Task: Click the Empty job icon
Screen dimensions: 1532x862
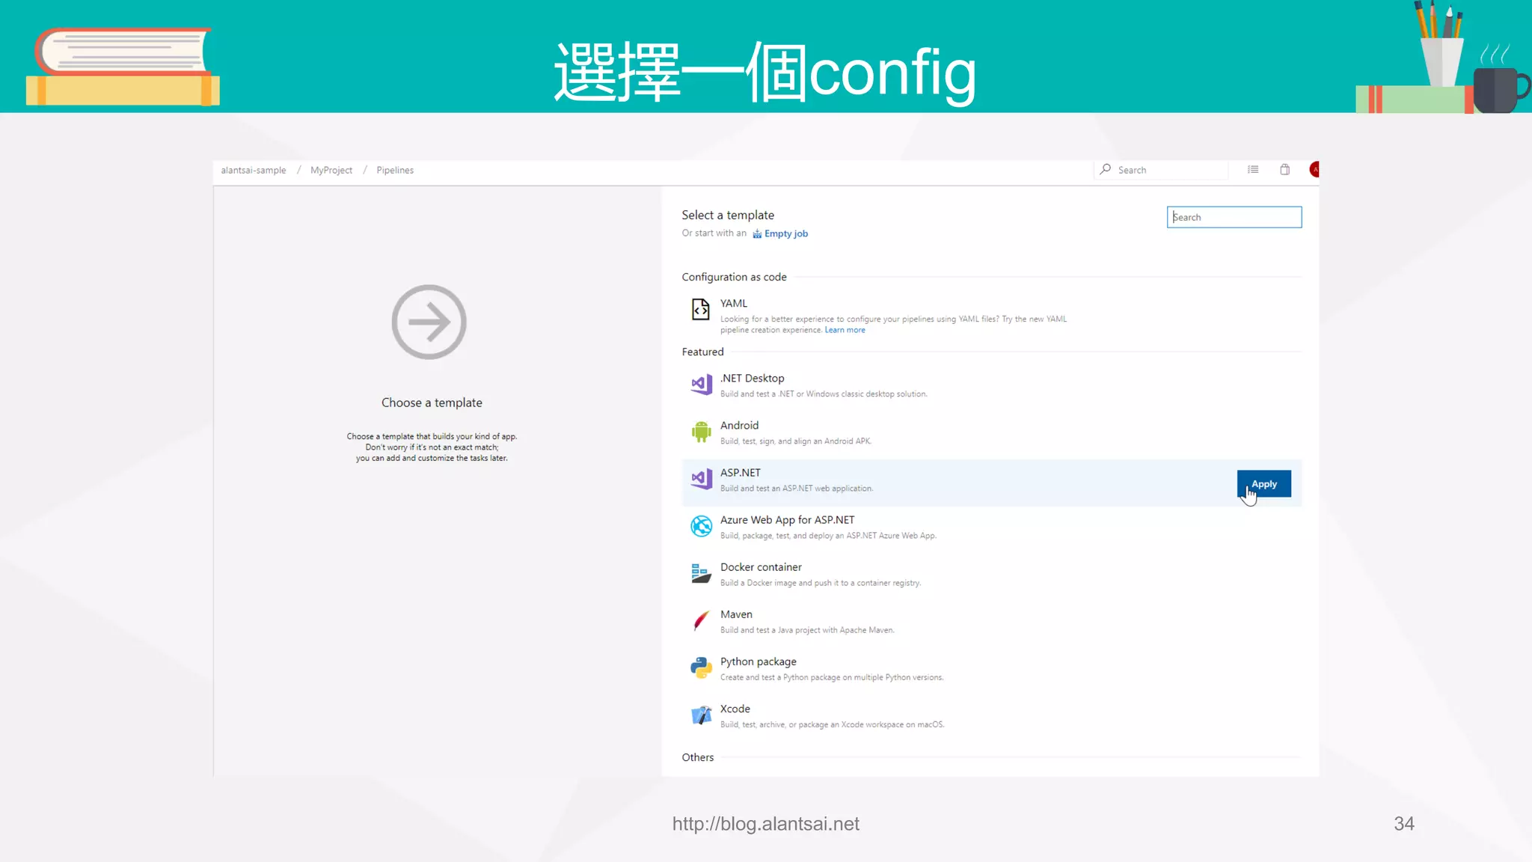Action: pos(757,233)
